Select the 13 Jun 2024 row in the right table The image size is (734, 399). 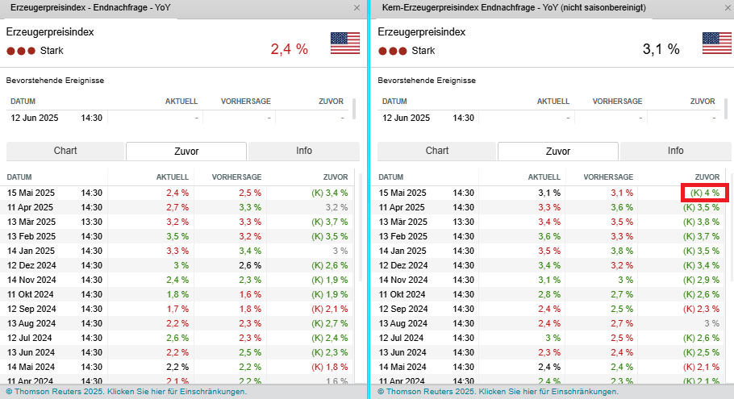click(x=549, y=352)
